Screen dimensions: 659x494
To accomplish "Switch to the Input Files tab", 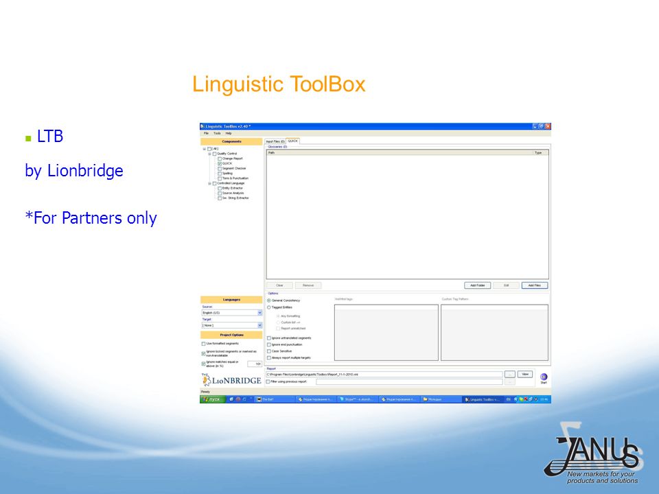I will click(x=275, y=141).
